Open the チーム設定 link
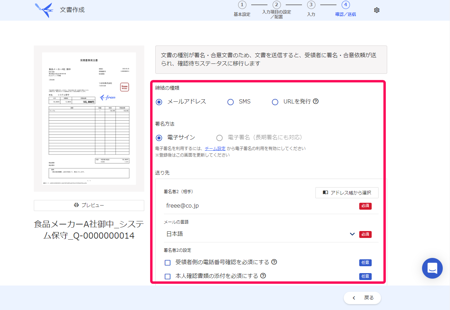 [x=215, y=149]
